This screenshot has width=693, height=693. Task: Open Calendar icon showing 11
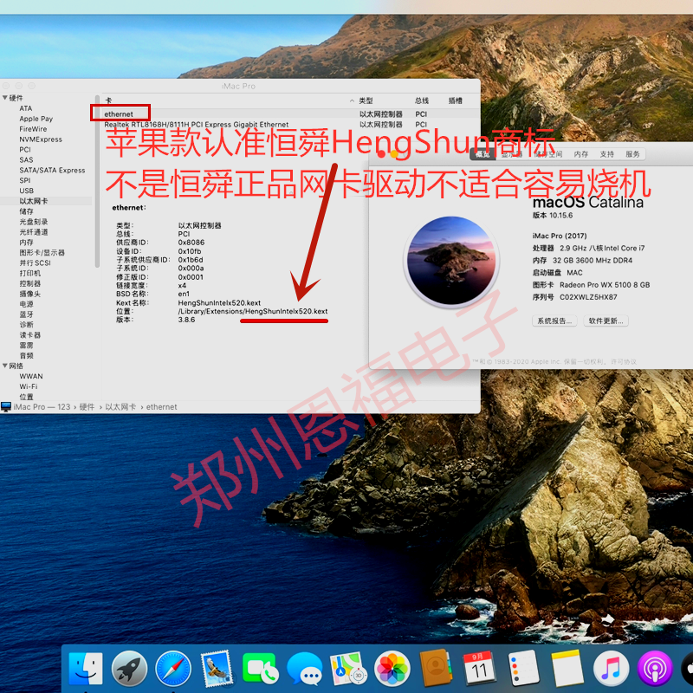pyautogui.click(x=479, y=668)
